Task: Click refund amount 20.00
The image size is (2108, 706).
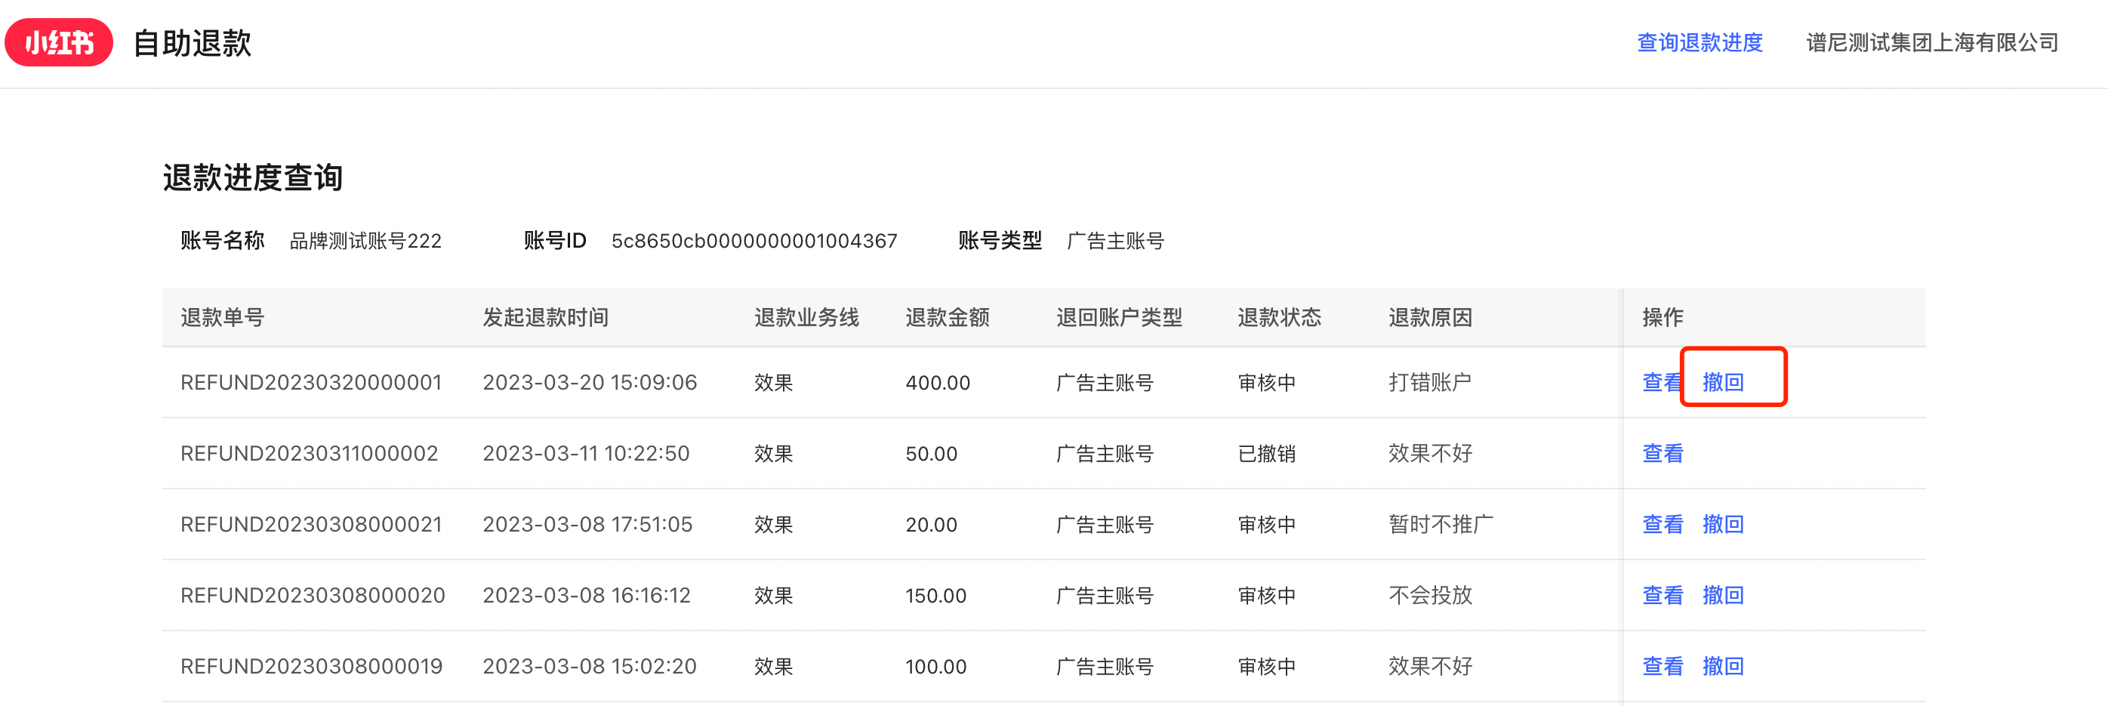Action: 931,526
